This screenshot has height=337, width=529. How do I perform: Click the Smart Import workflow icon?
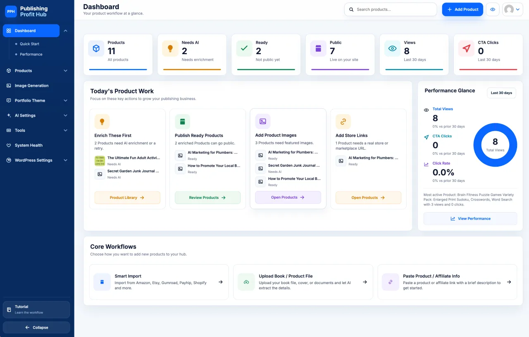102,282
